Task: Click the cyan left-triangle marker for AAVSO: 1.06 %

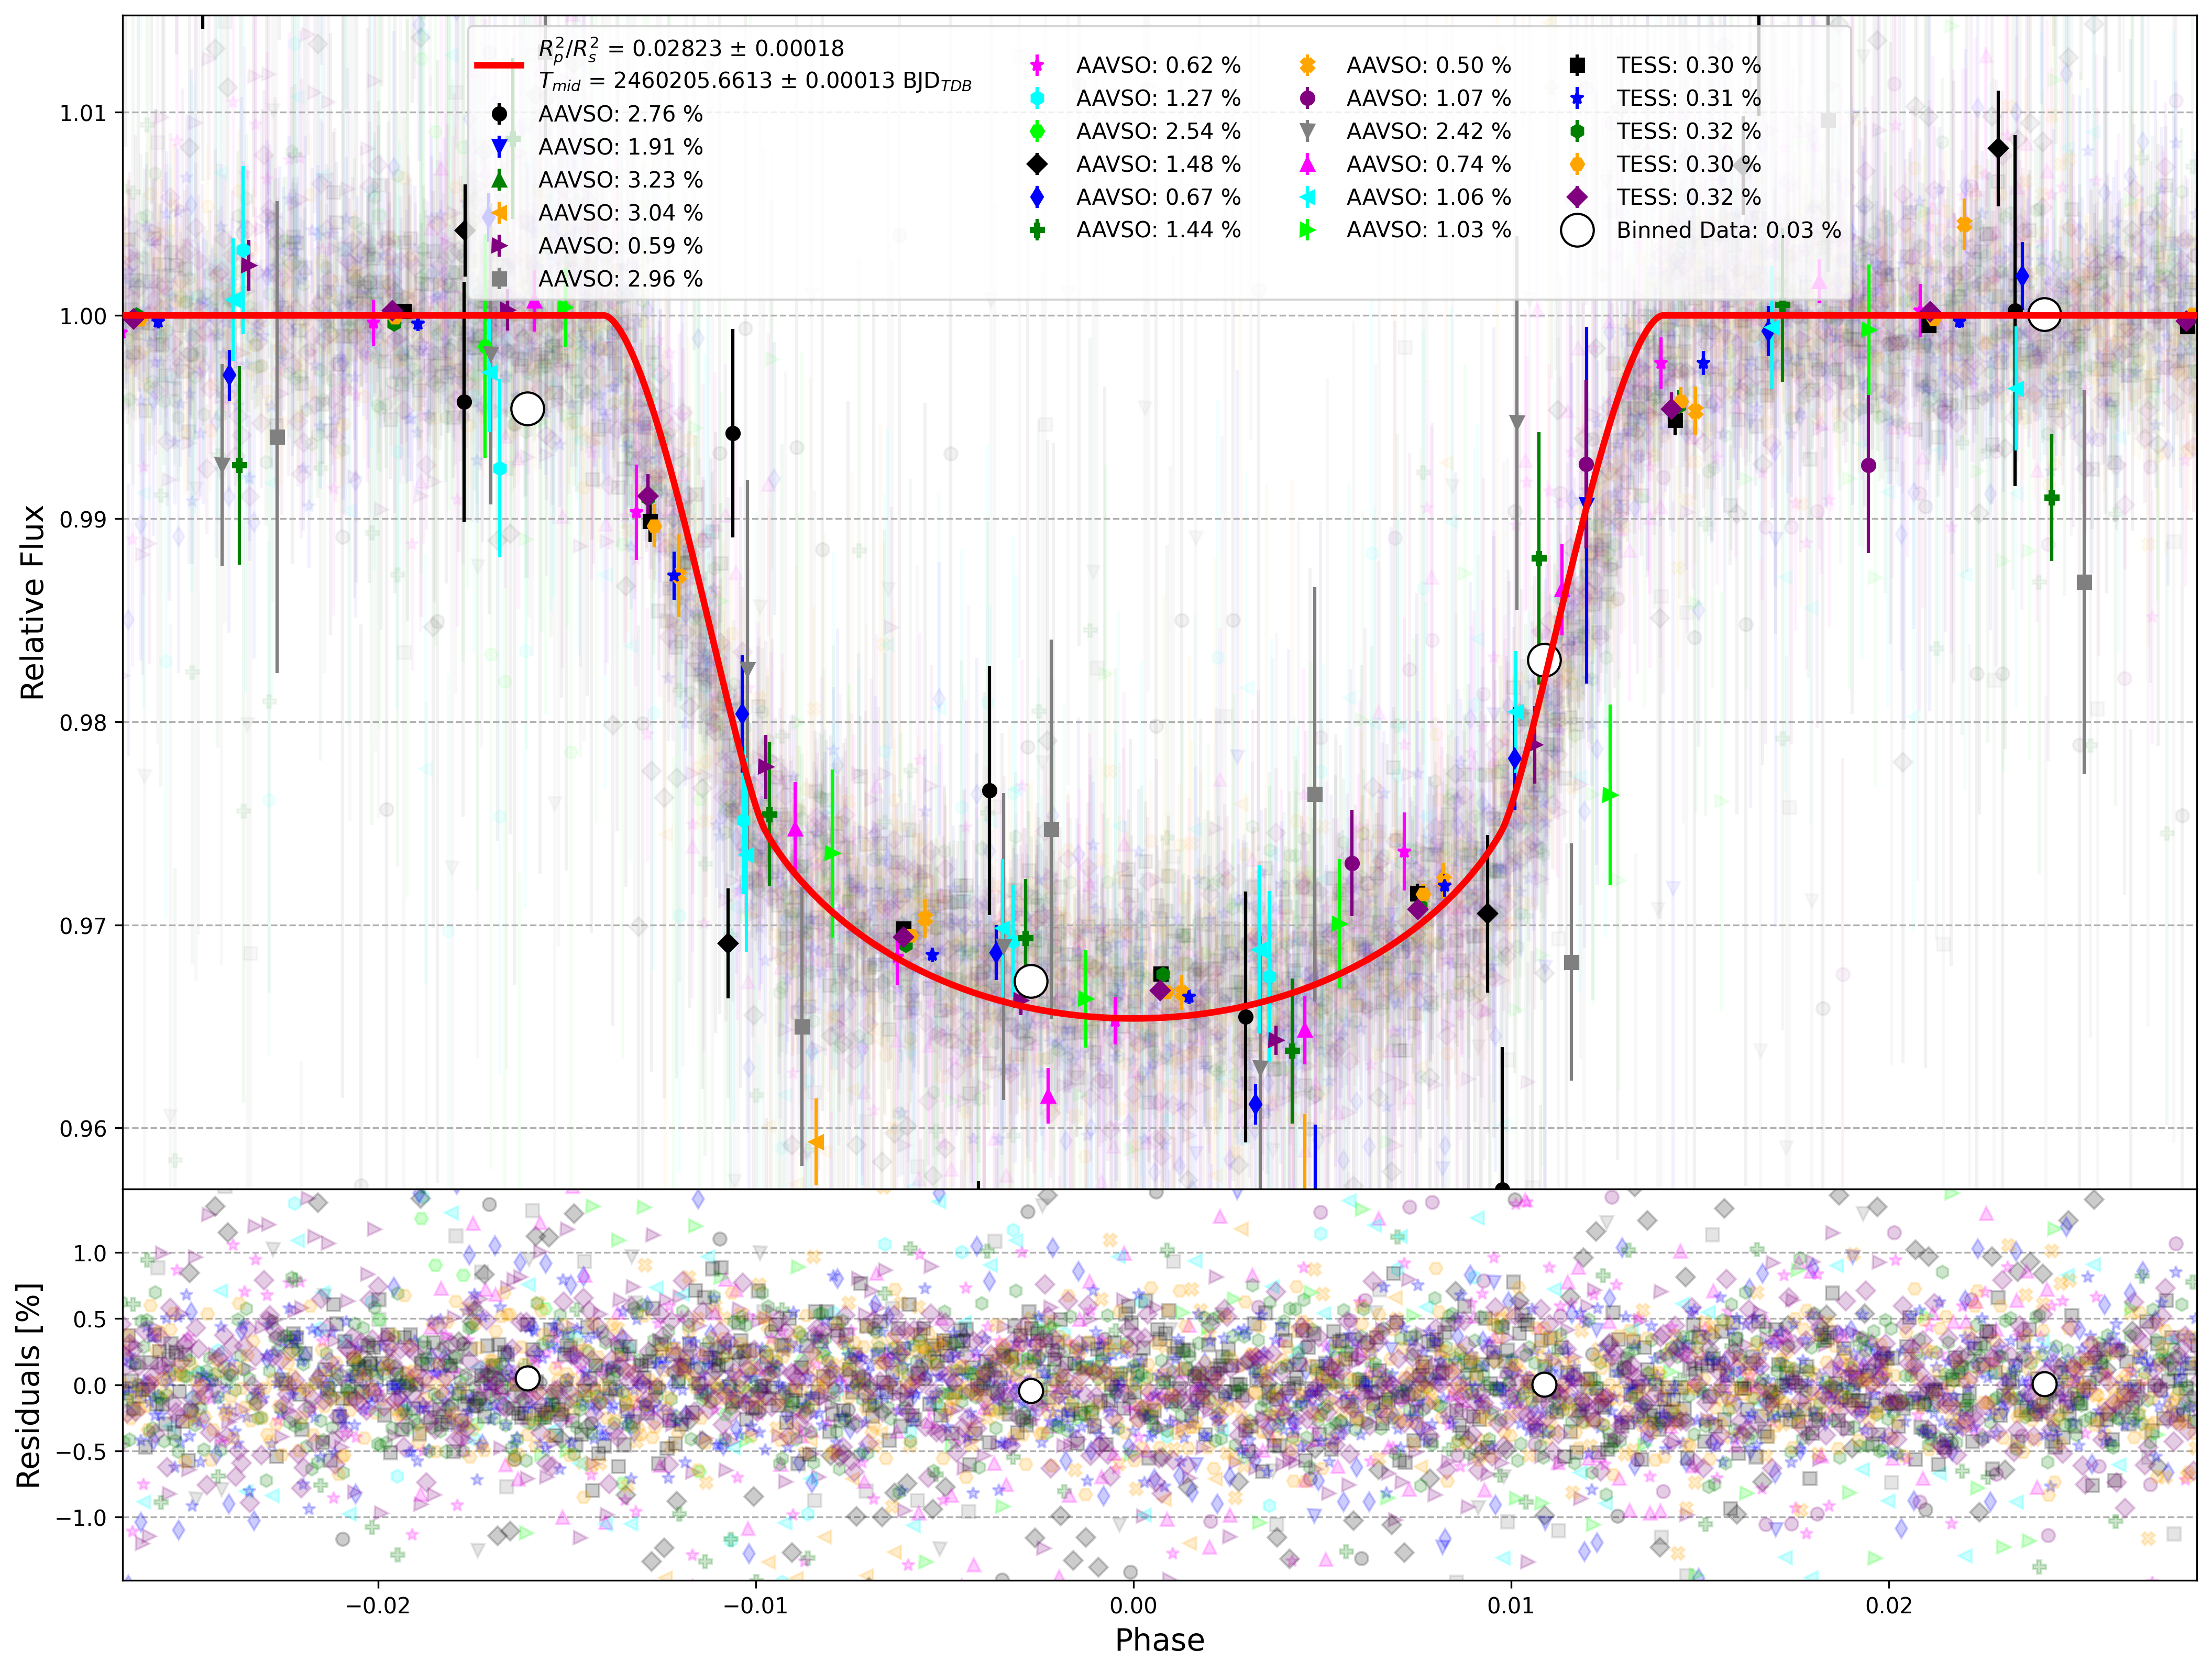Action: pyautogui.click(x=1307, y=197)
